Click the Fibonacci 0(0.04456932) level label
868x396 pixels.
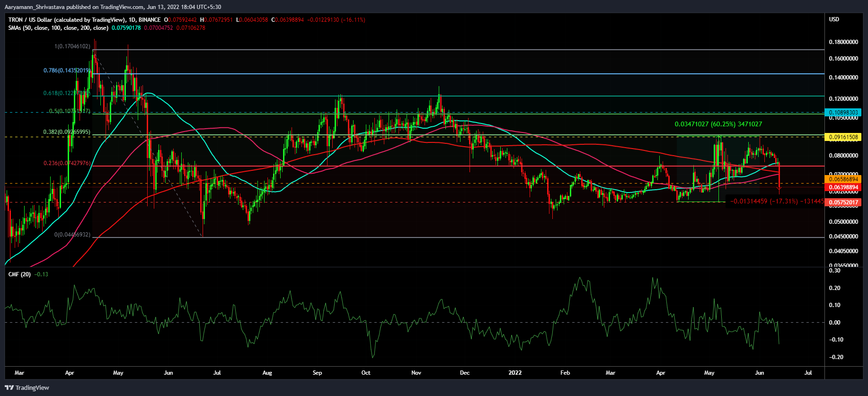(72, 235)
